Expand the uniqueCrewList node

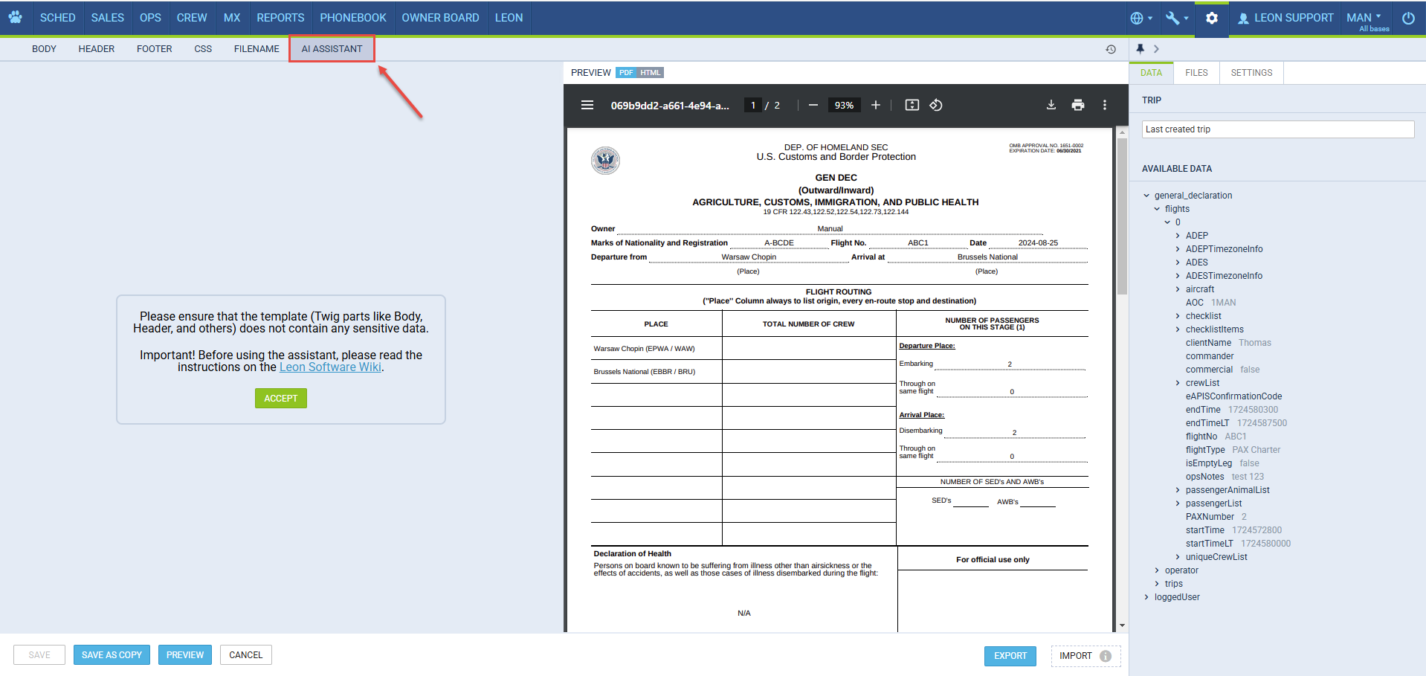1178,557
